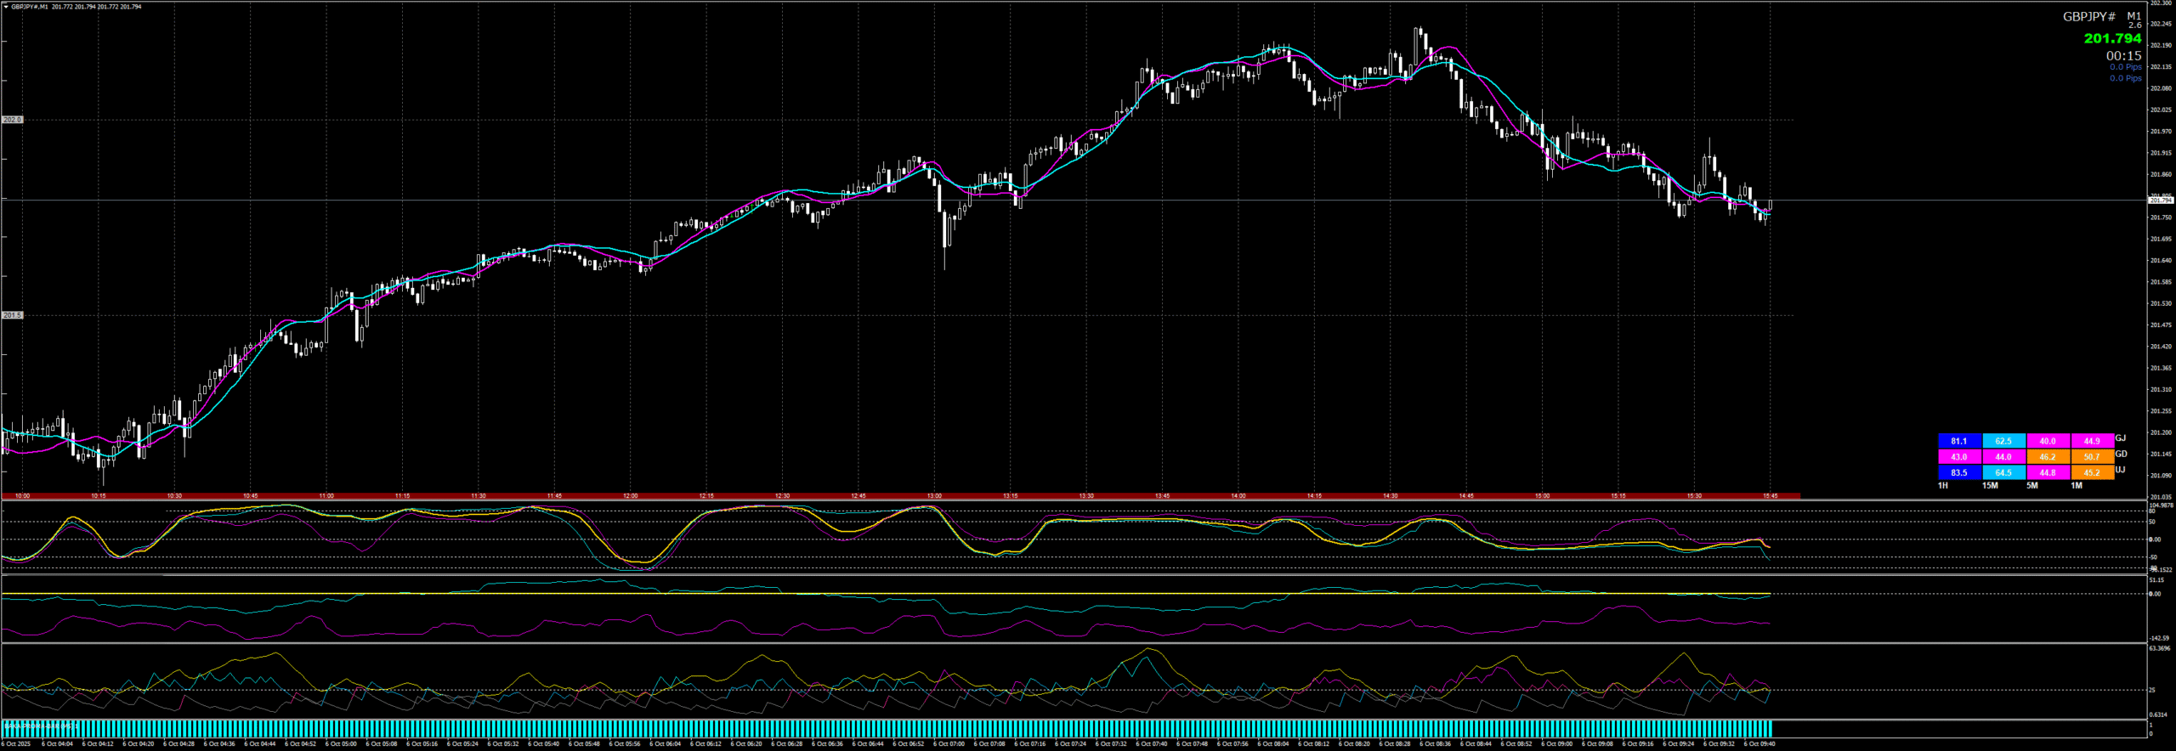Select the magenta 40.0 strength cell
Image resolution: width=2176 pixels, height=751 pixels.
pos(2048,441)
